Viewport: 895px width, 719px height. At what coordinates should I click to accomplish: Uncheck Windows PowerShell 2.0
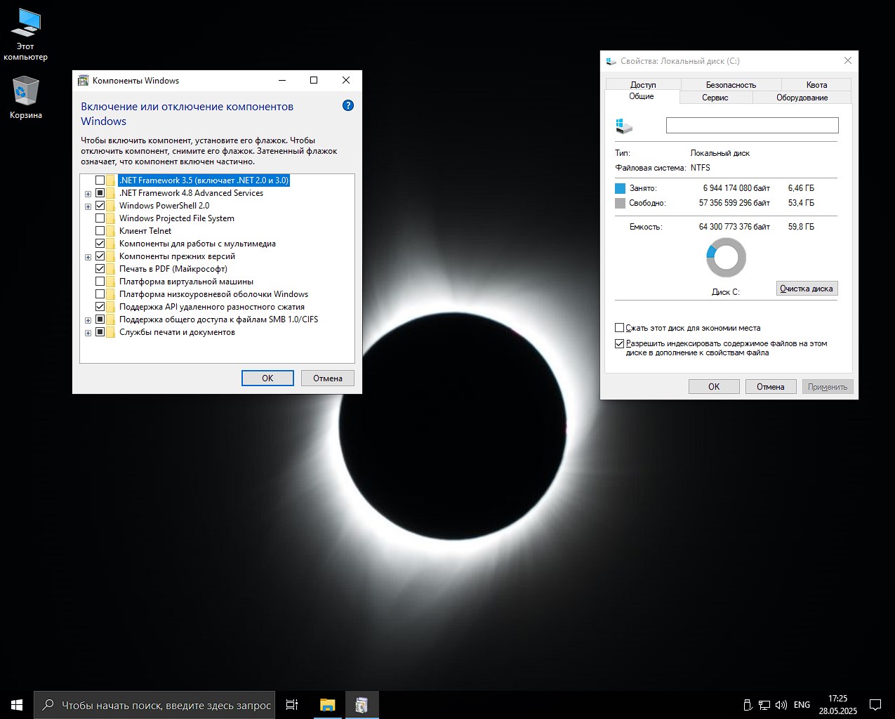pos(100,206)
